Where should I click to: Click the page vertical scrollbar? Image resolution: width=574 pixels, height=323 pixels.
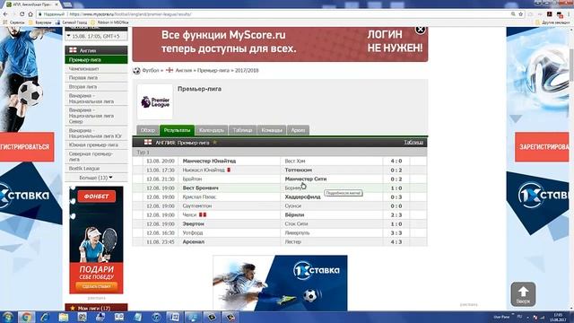(x=571, y=169)
